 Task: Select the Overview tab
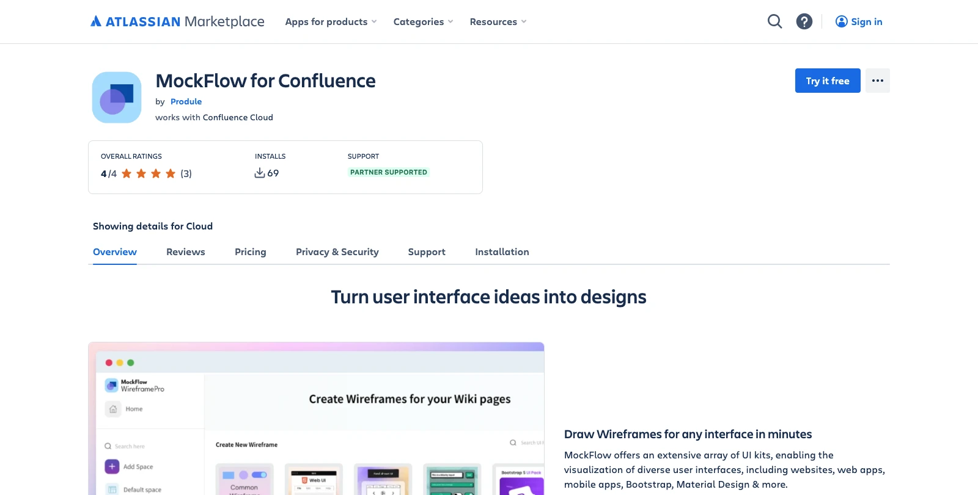[115, 251]
